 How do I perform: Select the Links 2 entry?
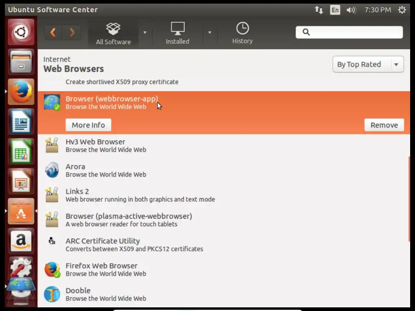point(224,195)
